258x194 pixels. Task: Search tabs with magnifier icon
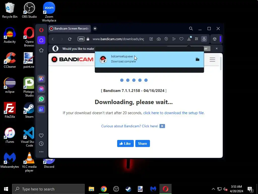191,29
